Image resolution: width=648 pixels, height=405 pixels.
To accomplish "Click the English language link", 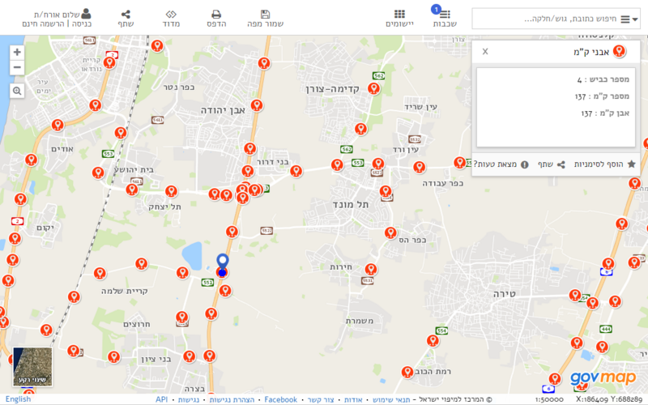I will (x=18, y=399).
